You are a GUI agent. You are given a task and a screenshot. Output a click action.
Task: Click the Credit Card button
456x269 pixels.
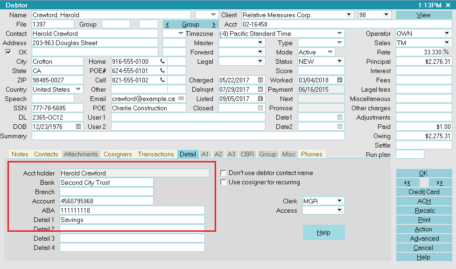424,192
